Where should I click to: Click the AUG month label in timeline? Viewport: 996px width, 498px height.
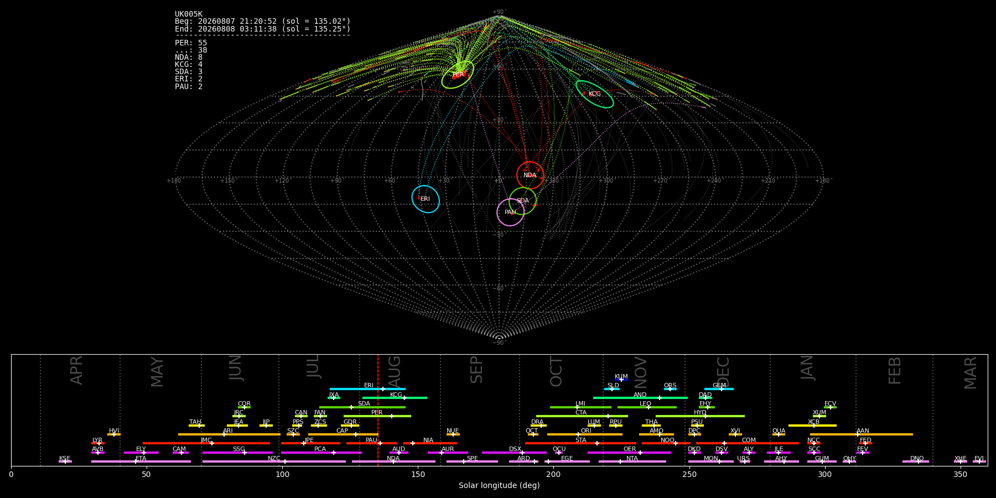pyautogui.click(x=395, y=370)
